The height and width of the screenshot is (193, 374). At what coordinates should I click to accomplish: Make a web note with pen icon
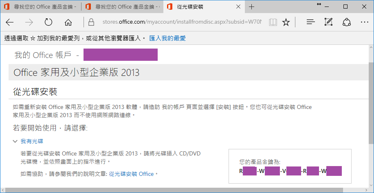[x=328, y=22]
